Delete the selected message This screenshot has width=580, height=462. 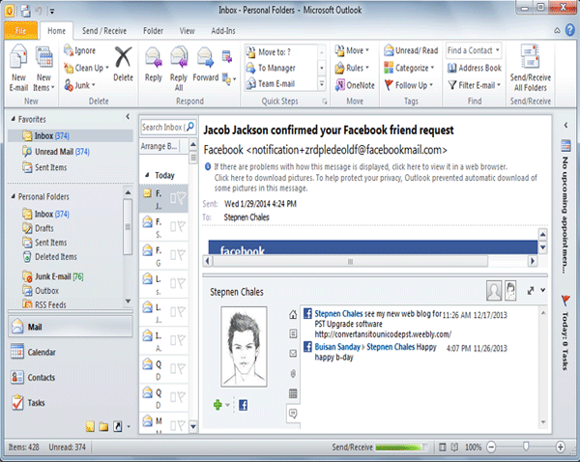pyautogui.click(x=123, y=64)
